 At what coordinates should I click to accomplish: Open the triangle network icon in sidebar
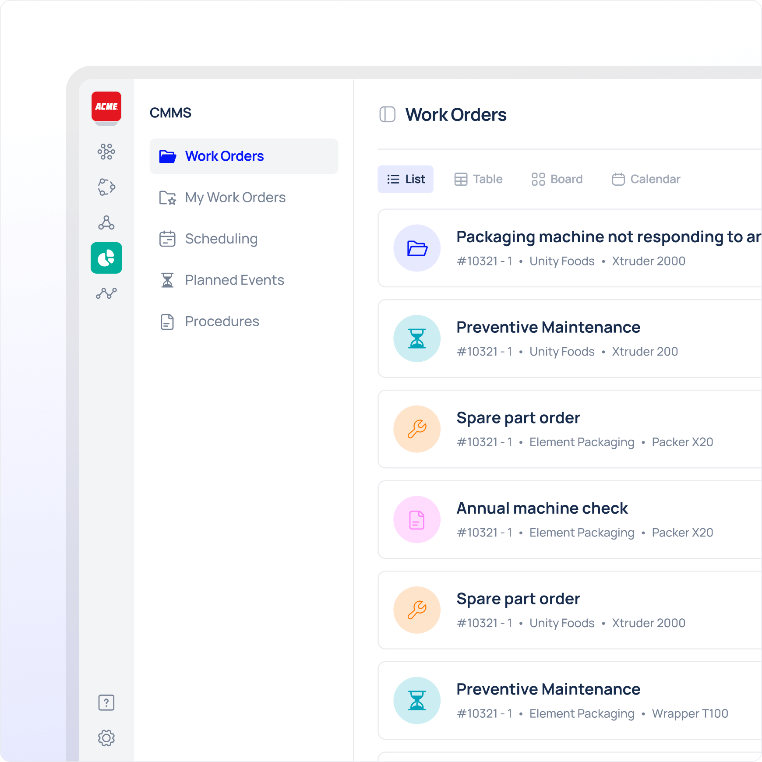point(106,223)
